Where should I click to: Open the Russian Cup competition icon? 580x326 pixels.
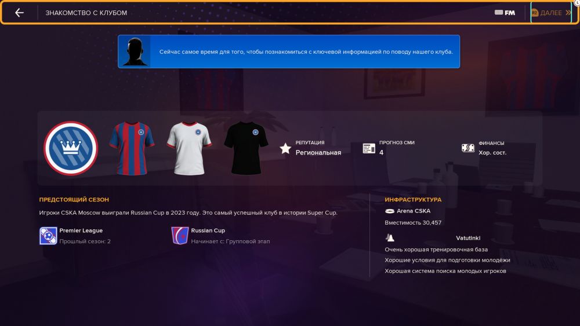click(180, 236)
